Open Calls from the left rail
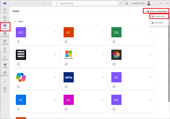Screen dimensions: 170x119 pos(5,50)
